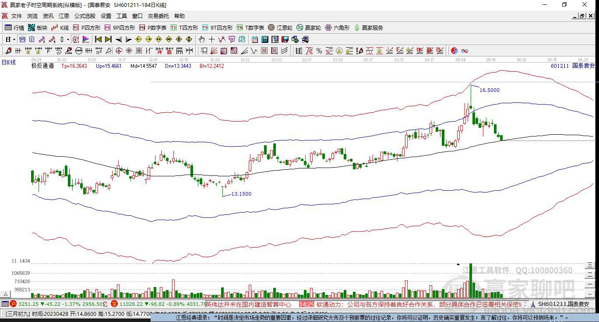
Task: Click the Tp=16.2643 channel value
Action: (x=74, y=66)
